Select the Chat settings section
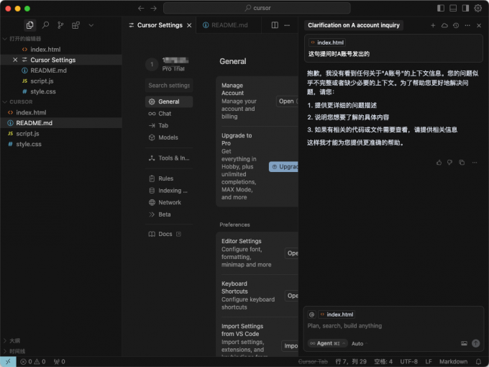The height and width of the screenshot is (367, 489). click(x=169, y=114)
